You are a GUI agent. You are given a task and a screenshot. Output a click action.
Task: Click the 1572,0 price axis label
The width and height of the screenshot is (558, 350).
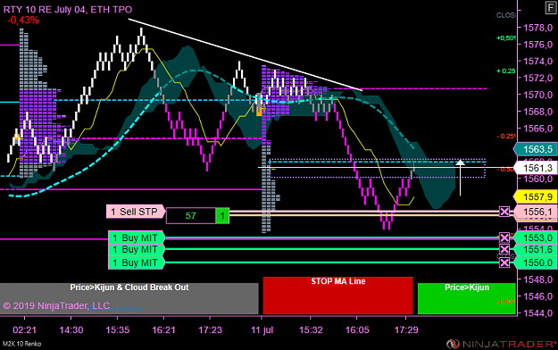(x=537, y=78)
